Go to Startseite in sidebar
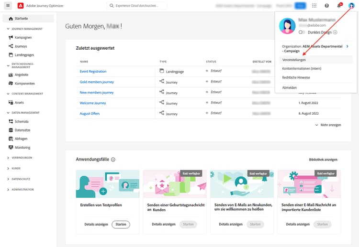Screen dimensions: 359x247 tap(28, 19)
